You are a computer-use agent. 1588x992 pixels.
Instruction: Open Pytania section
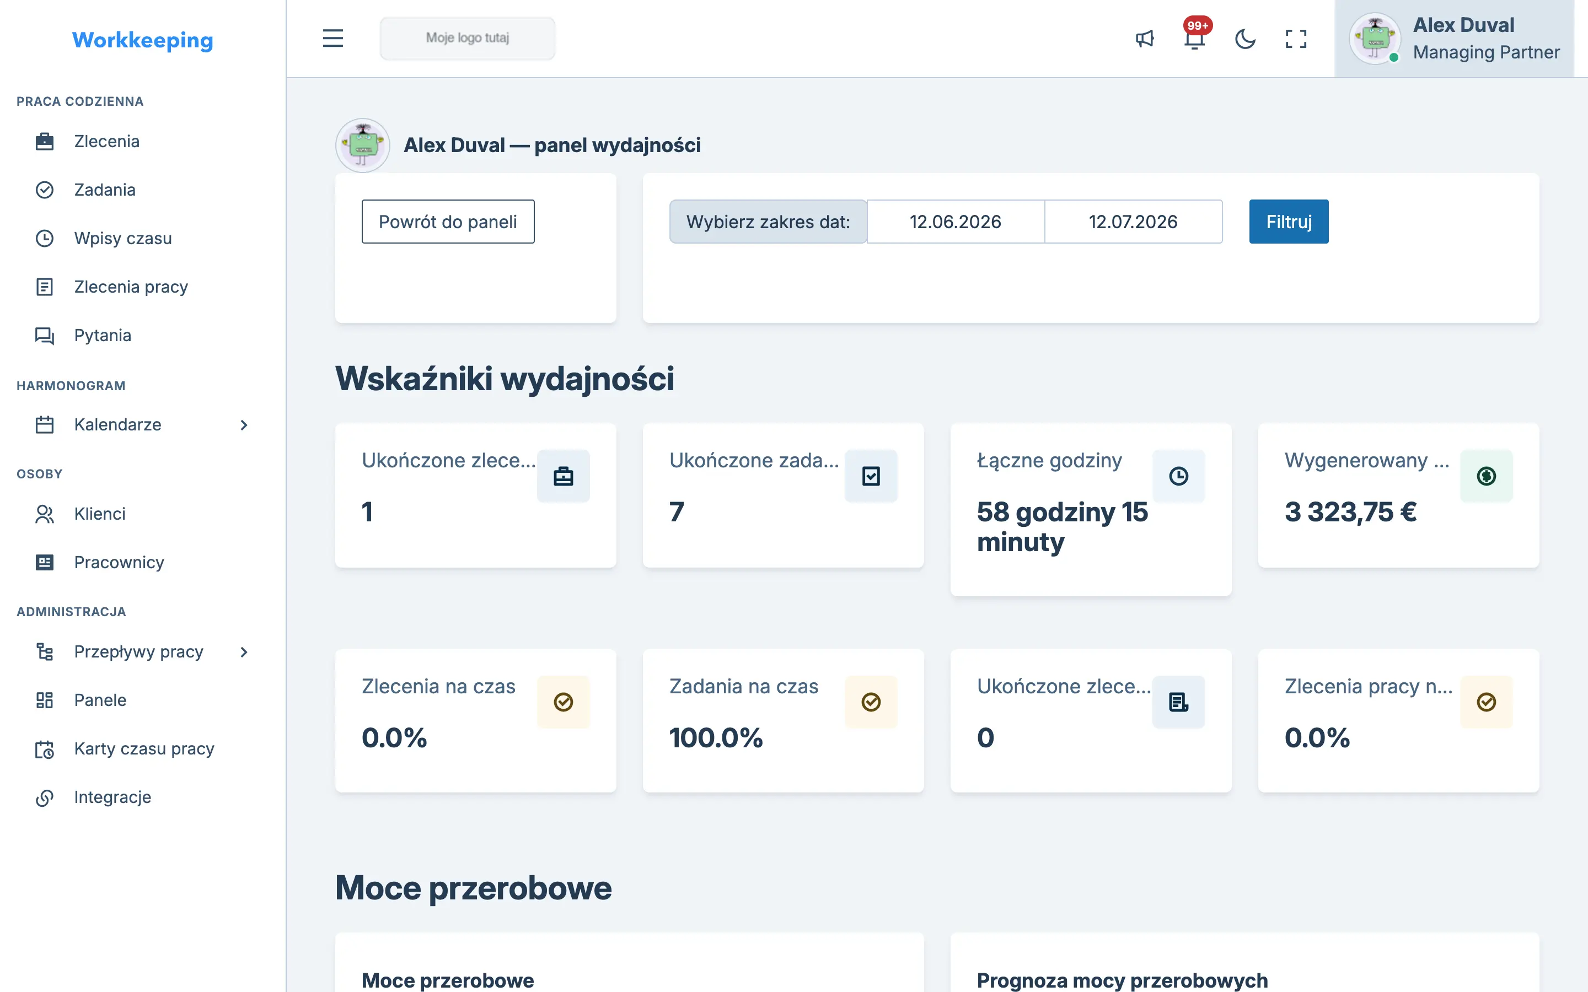click(103, 335)
